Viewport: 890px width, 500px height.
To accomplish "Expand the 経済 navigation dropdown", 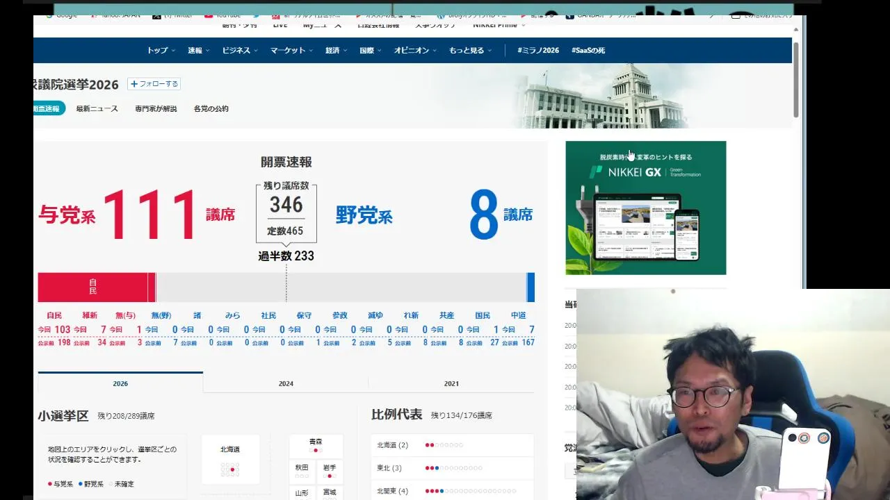I will tap(336, 51).
